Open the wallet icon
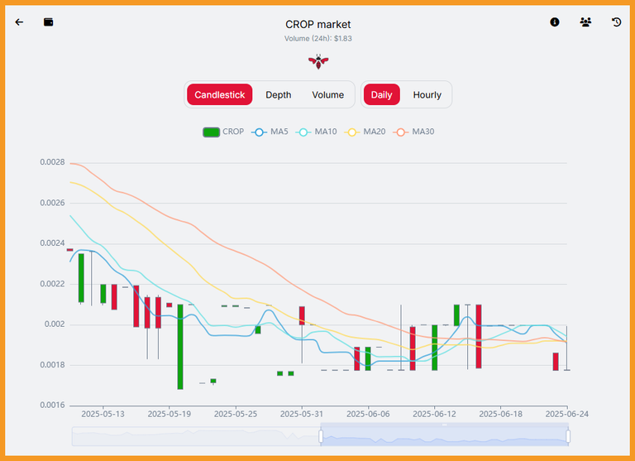 click(49, 22)
